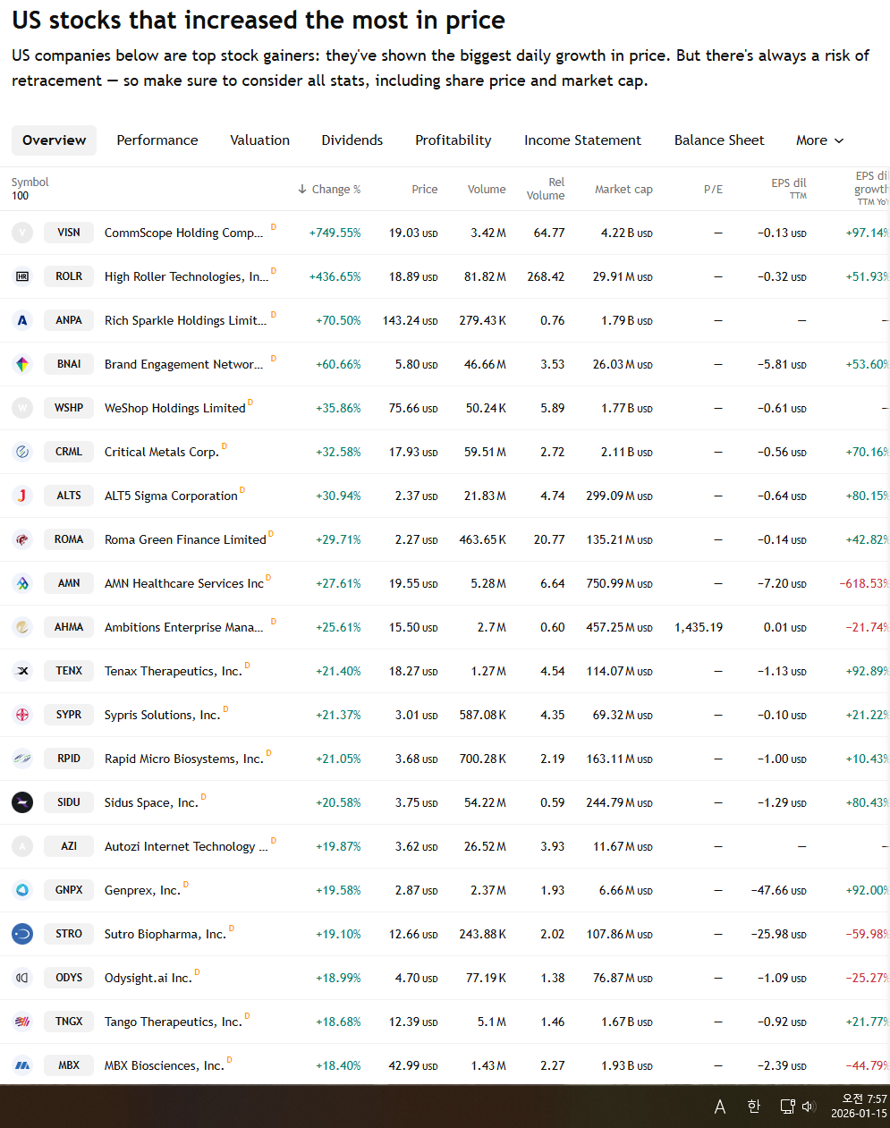Click the Odysight.ai ODYS logo icon
This screenshot has width=890, height=1128.
[x=22, y=978]
